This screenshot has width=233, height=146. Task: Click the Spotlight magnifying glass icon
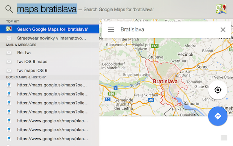click(9, 9)
